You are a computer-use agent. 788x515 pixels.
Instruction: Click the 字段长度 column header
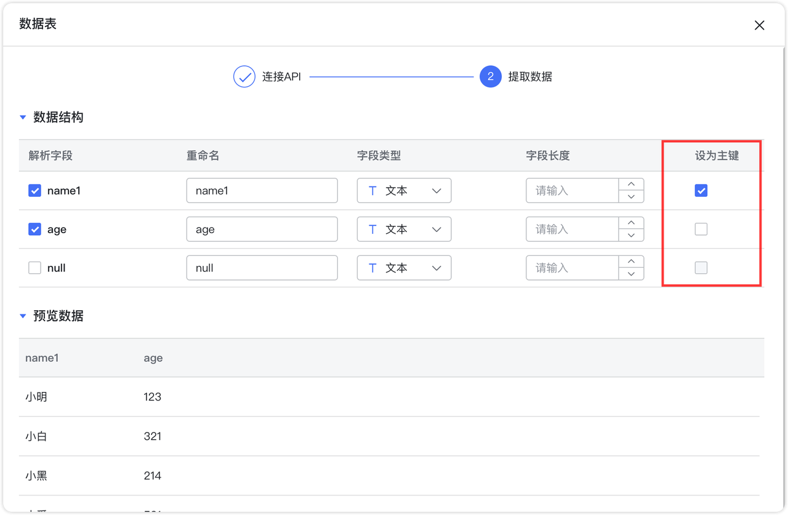pyautogui.click(x=548, y=156)
